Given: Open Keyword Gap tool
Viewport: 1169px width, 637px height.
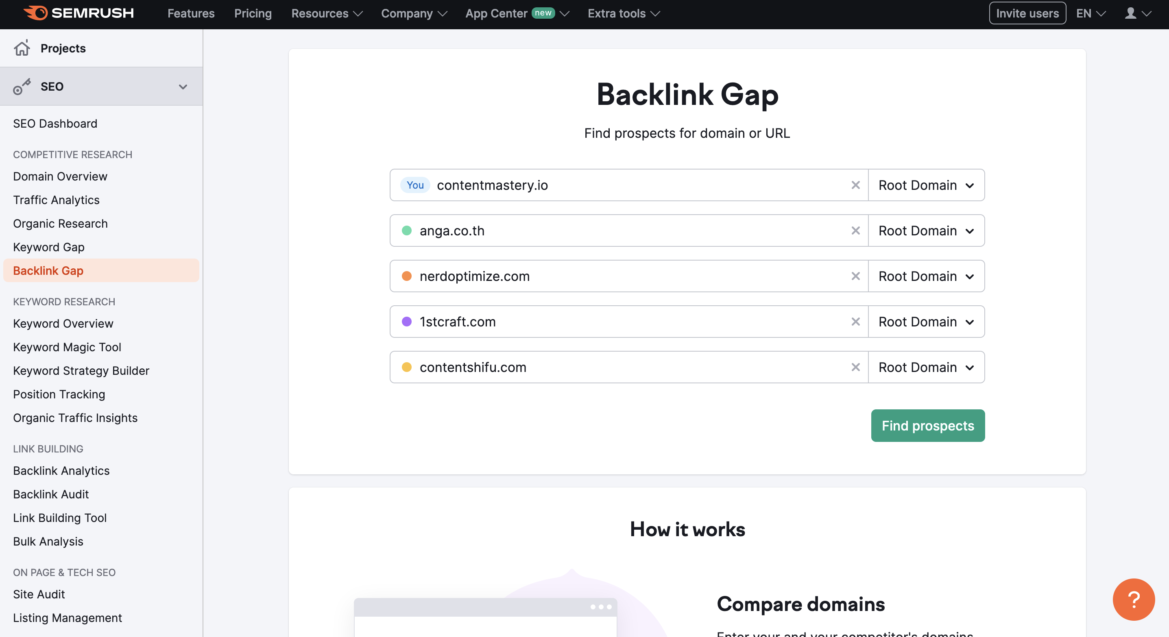Looking at the screenshot, I should click(x=48, y=247).
